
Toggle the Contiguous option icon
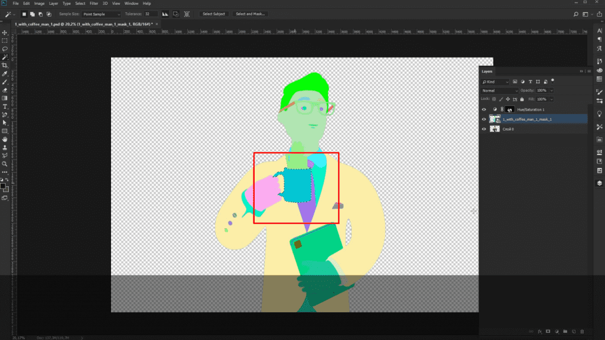point(176,14)
